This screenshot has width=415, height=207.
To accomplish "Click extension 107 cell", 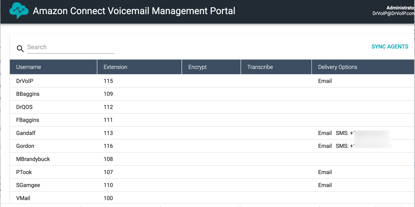I will point(108,172).
